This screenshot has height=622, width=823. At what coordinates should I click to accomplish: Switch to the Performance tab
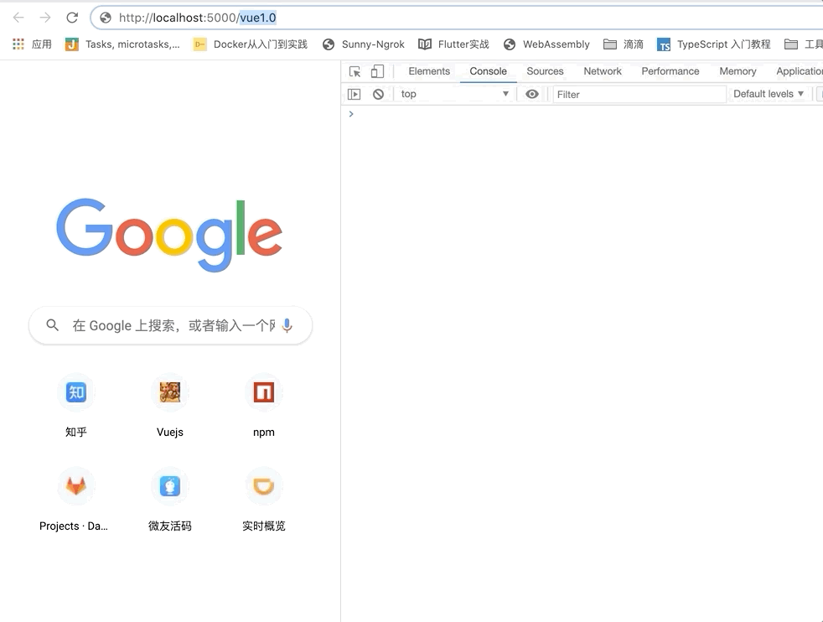pos(670,71)
